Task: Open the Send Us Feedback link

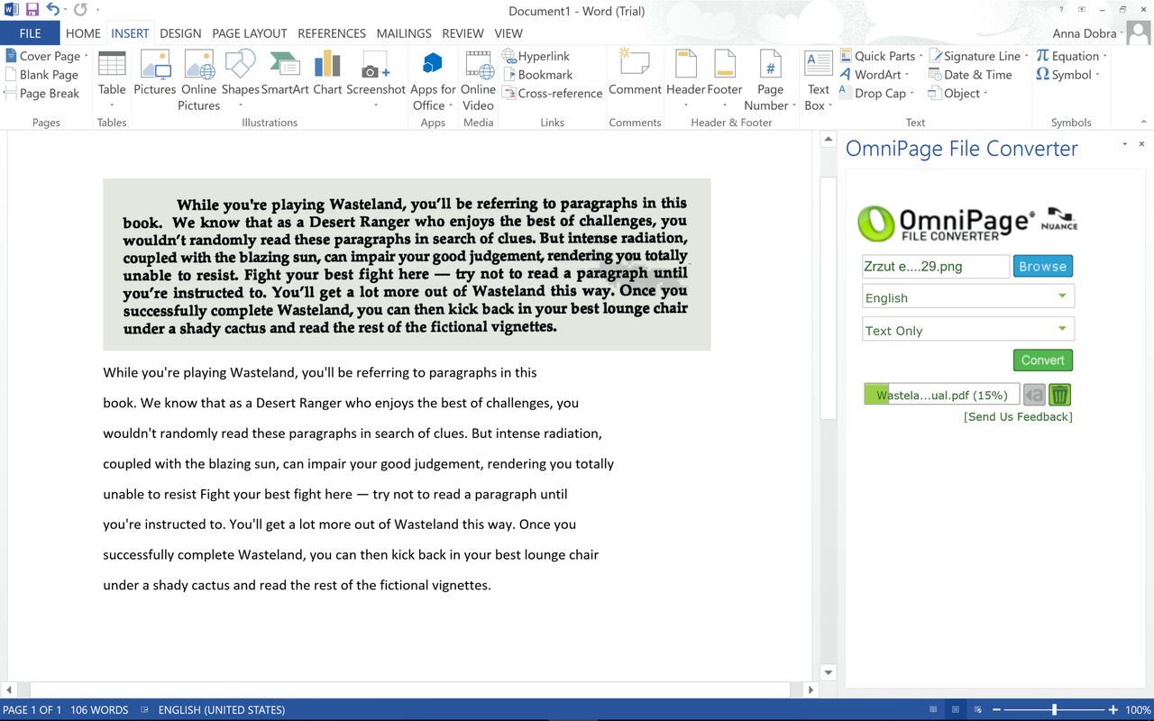Action: (1018, 417)
